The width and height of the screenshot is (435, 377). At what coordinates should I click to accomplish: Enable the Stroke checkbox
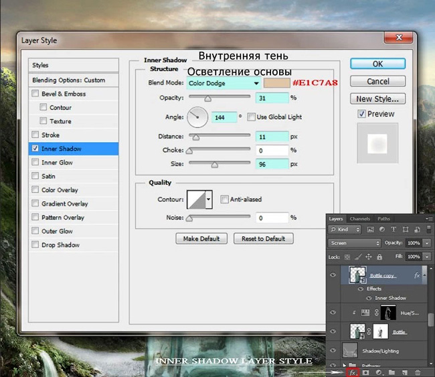pyautogui.click(x=35, y=135)
